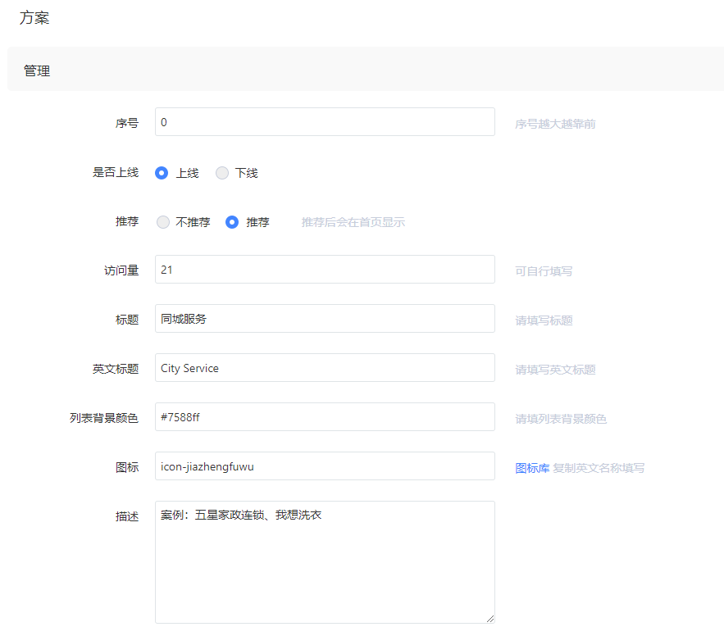Select the 下线 radio button

222,173
